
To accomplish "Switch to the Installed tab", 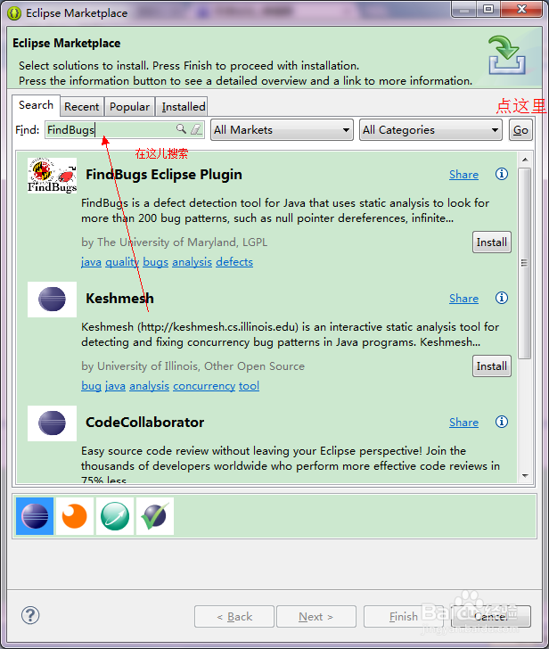I will click(x=184, y=107).
